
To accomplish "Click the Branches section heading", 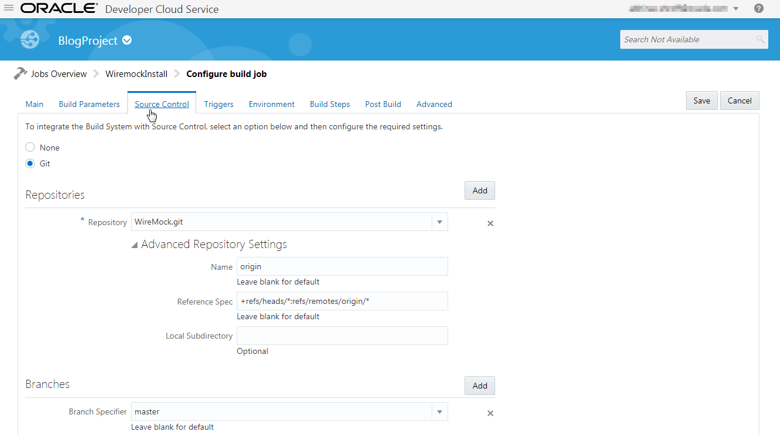I will 48,384.
